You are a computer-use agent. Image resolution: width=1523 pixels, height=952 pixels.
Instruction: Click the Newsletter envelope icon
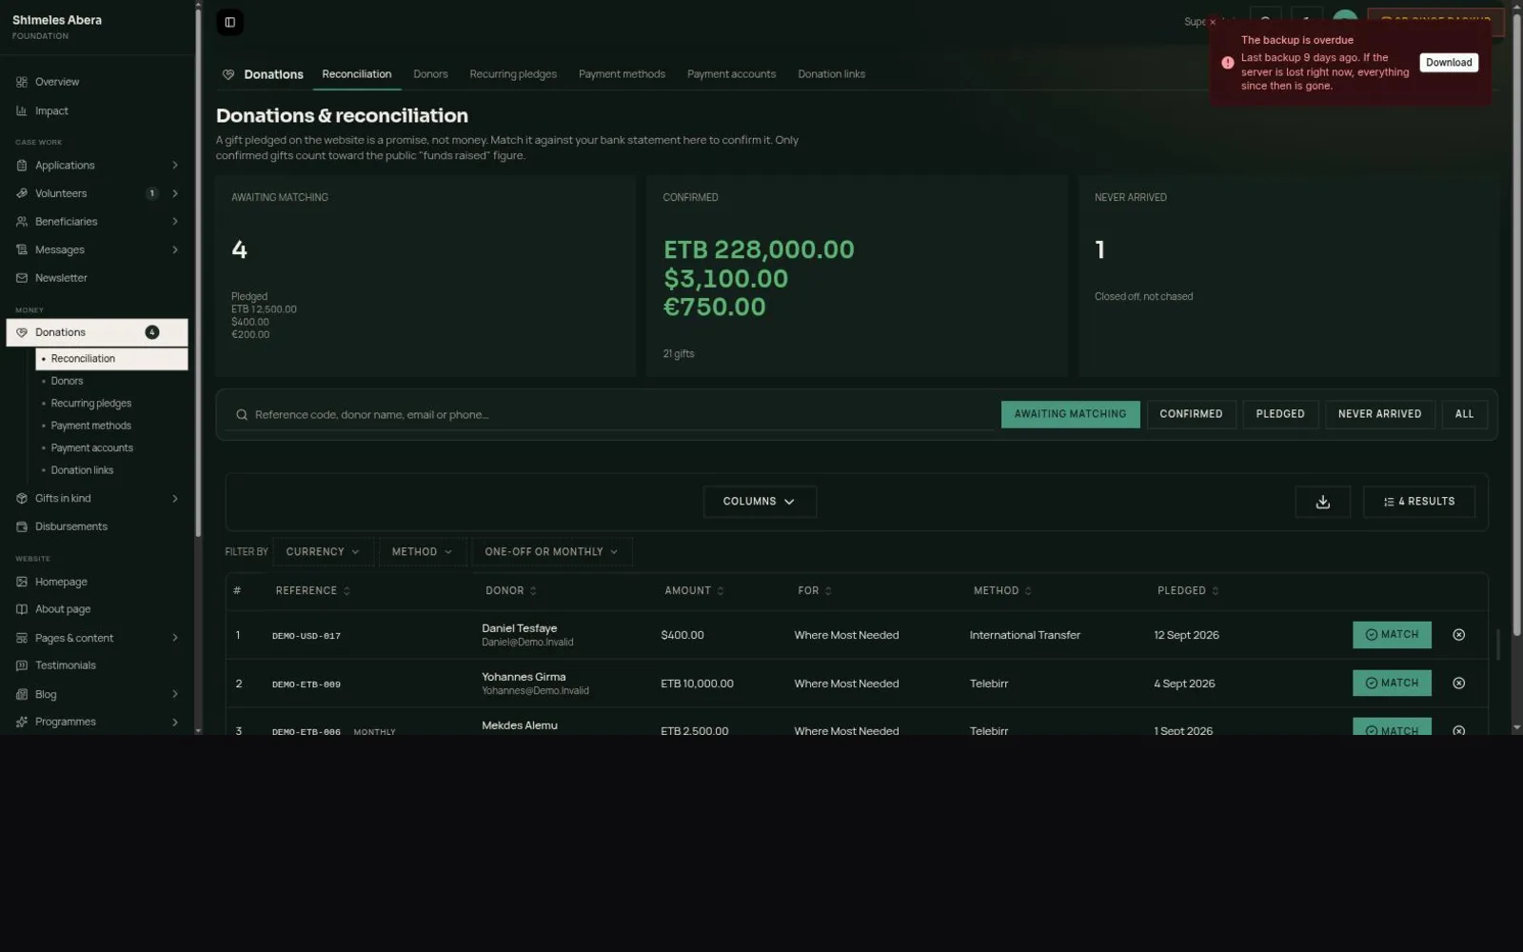coord(22,278)
